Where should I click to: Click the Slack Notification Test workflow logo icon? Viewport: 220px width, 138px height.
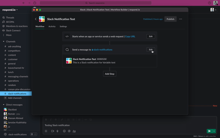pos(42,19)
